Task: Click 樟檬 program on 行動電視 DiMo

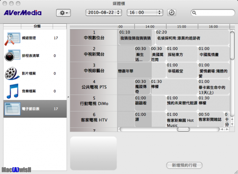Action: 214,103
